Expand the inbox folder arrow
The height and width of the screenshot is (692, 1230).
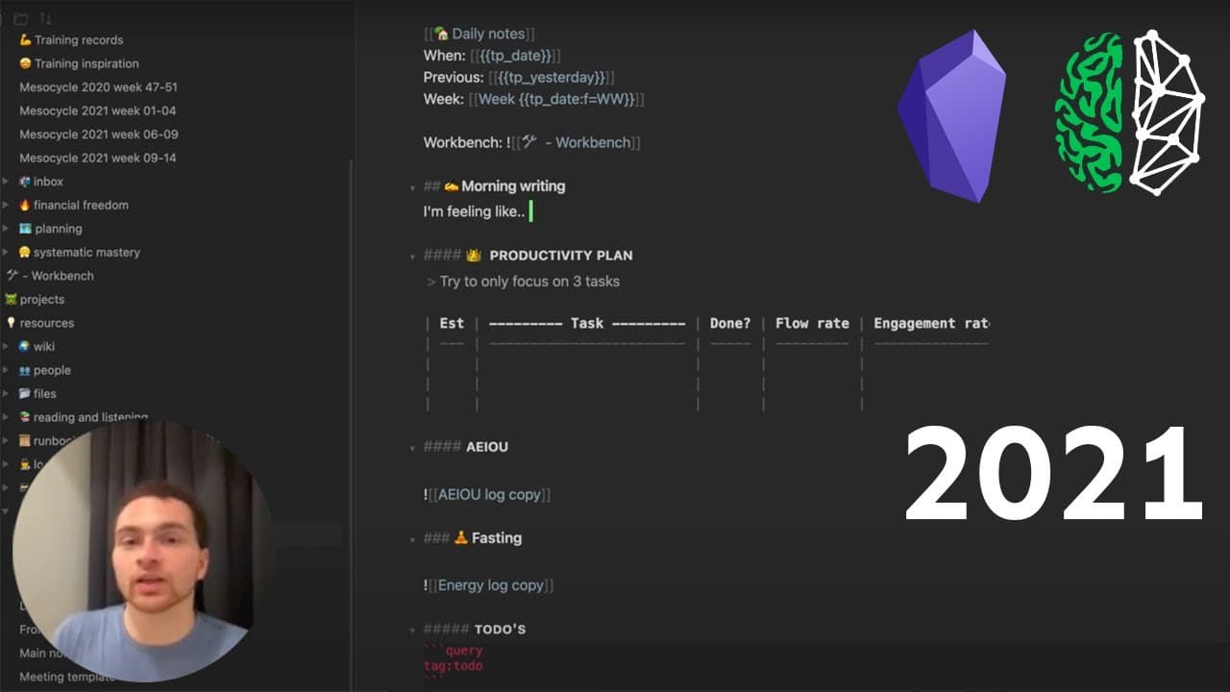7,181
